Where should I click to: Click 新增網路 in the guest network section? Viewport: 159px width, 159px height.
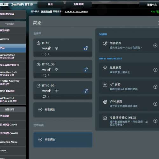(63, 140)
